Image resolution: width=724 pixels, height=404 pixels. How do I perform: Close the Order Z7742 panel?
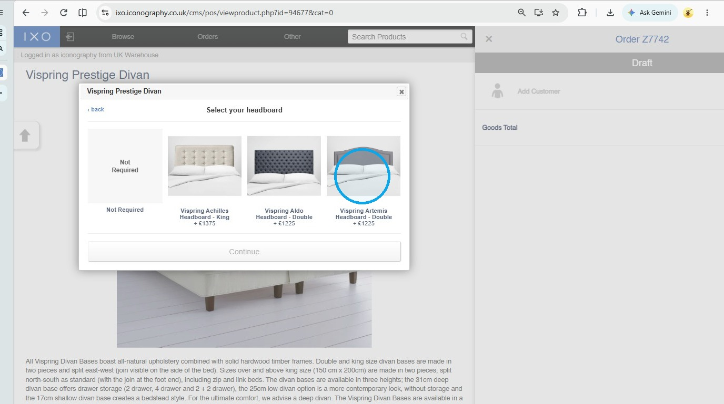(x=489, y=39)
